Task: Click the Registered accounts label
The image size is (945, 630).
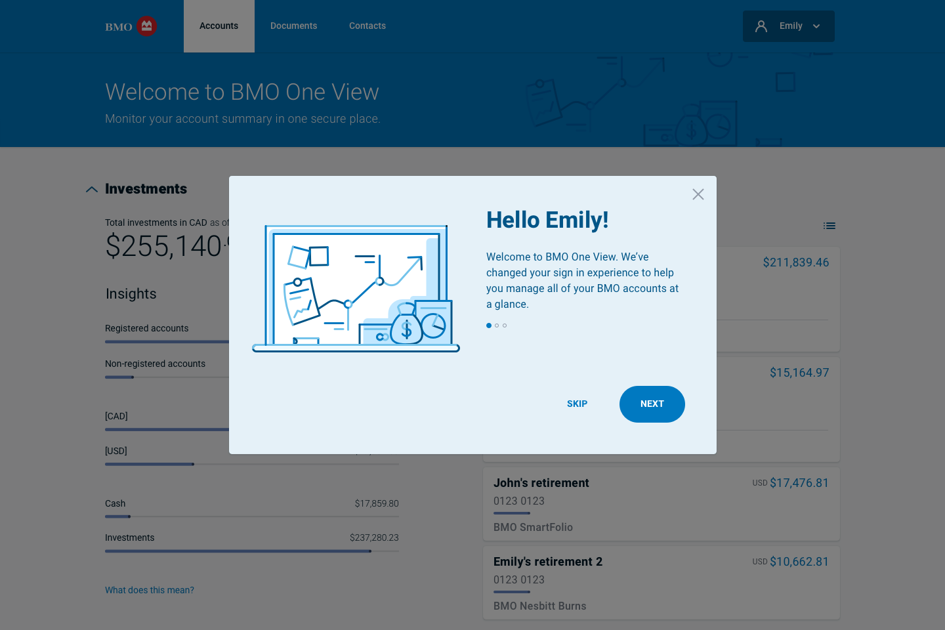Action: tap(147, 328)
